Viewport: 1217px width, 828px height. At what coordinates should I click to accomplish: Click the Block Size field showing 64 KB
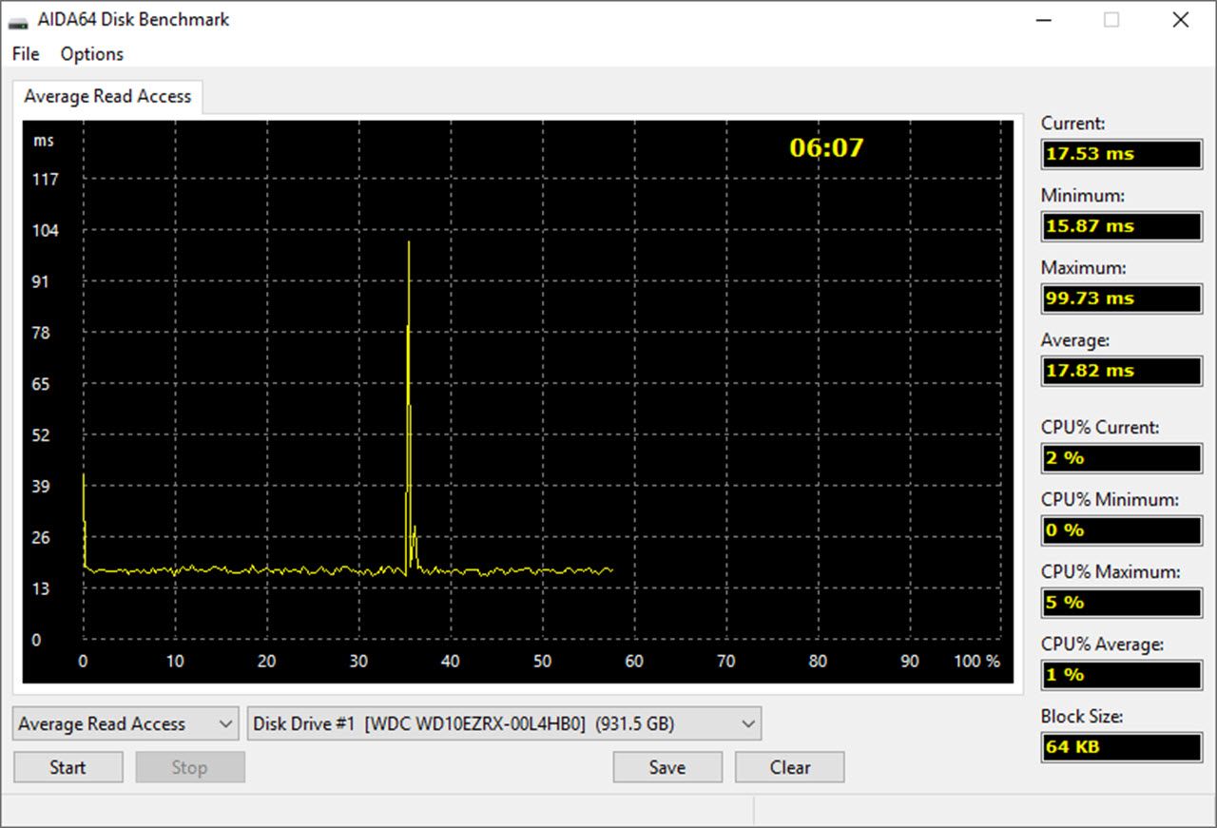coord(1120,747)
